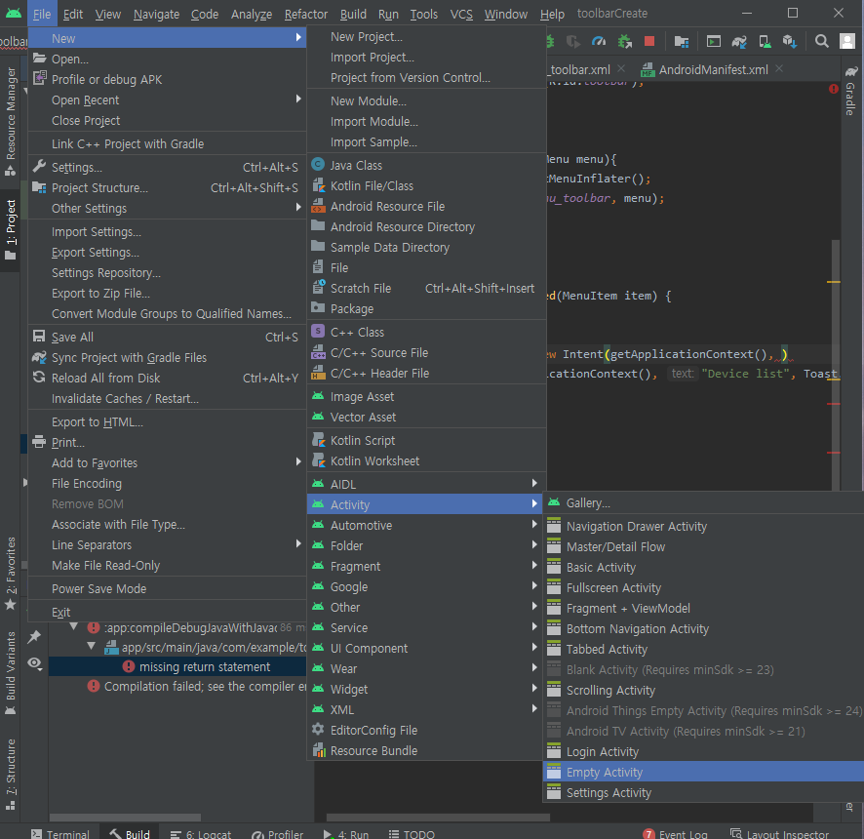This screenshot has height=839, width=864.
Task: Choose Kotlin File/Class entry
Action: click(426, 185)
